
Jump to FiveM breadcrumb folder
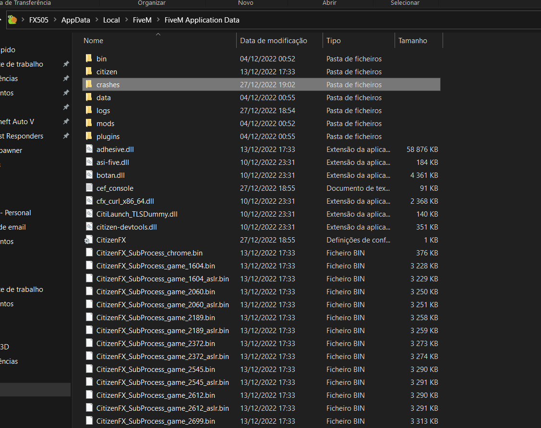click(142, 20)
